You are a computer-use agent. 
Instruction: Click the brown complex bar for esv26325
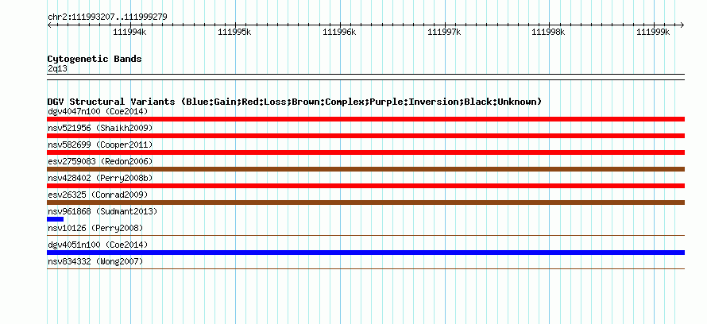[365, 202]
